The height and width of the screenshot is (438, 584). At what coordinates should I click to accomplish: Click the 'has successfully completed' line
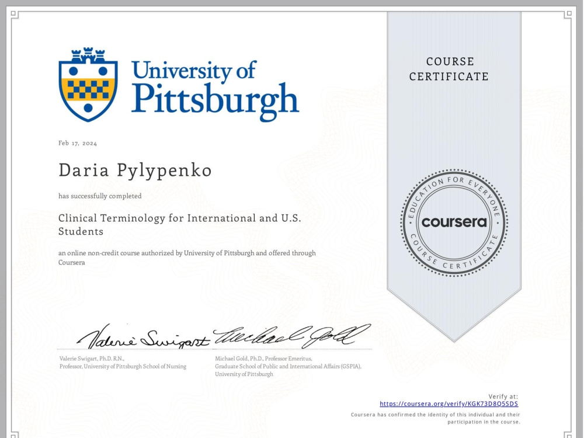100,196
